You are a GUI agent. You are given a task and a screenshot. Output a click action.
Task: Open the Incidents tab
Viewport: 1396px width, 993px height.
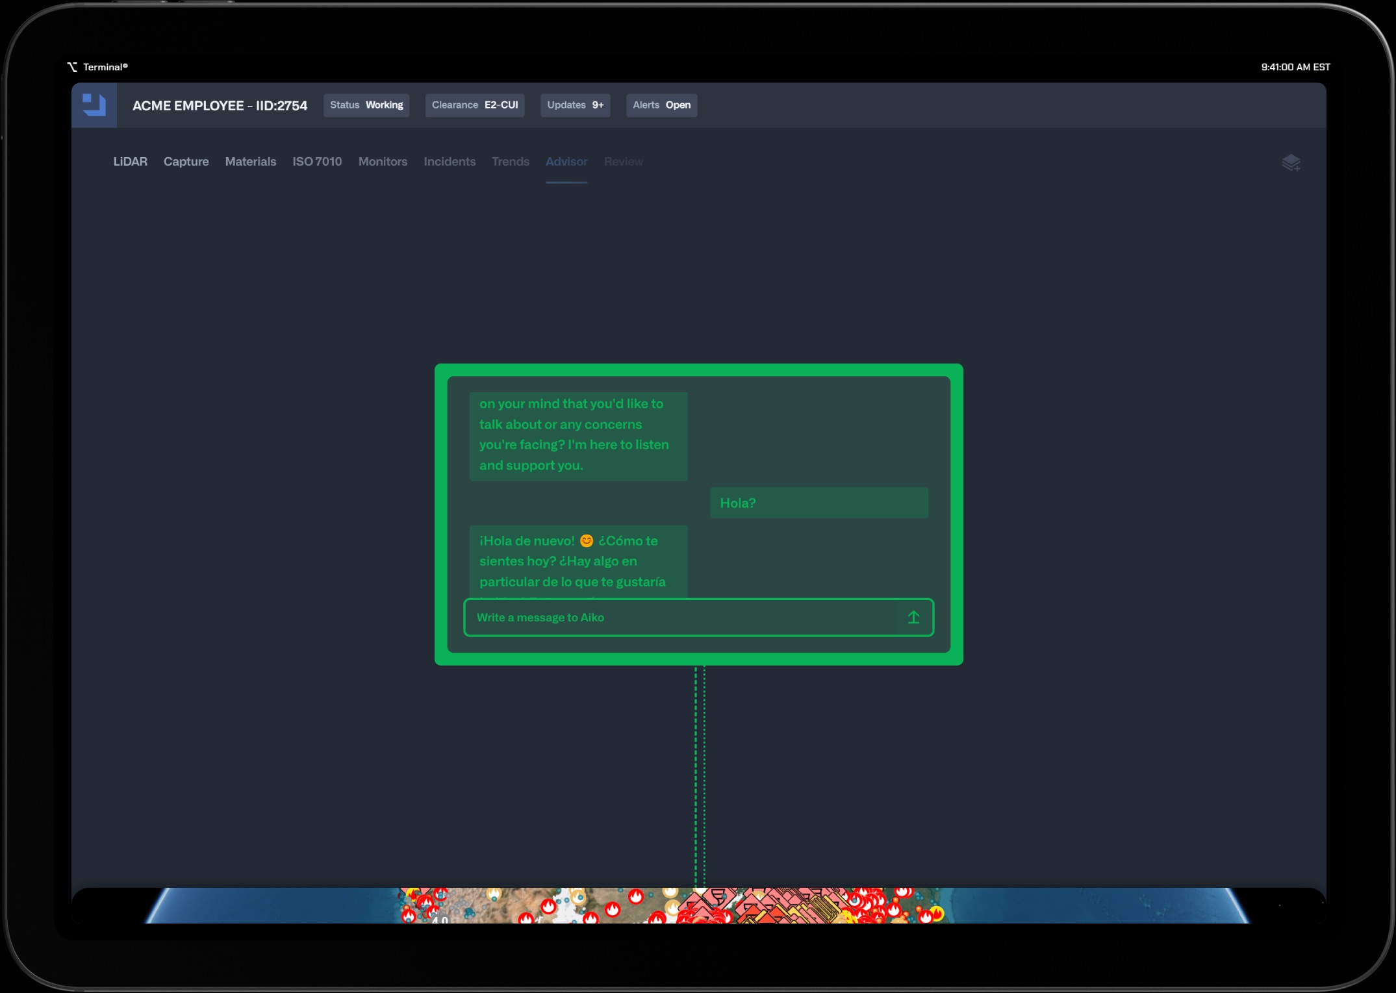[x=449, y=162]
